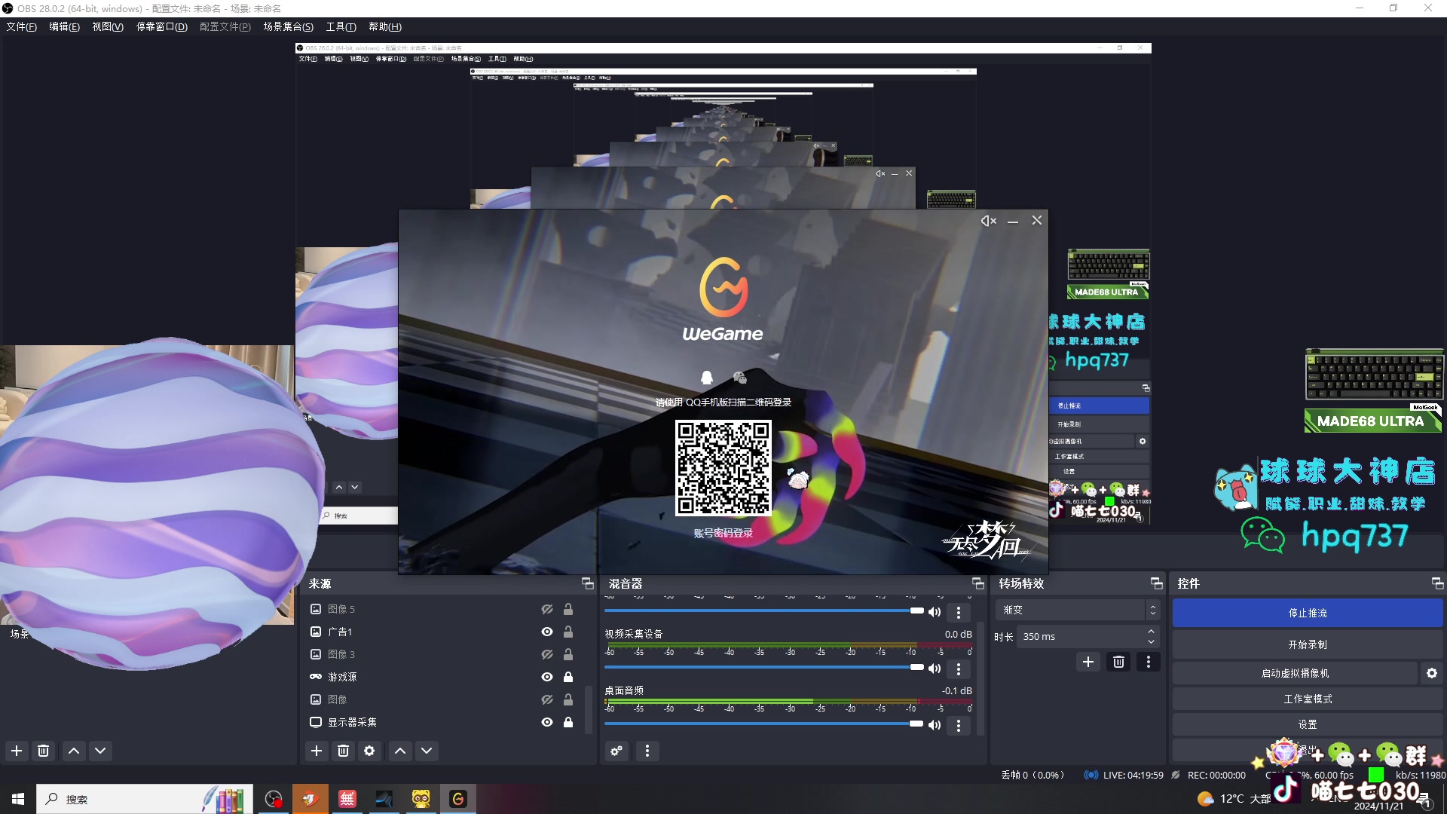Click the mute speaker icon in WeGame window
Image resolution: width=1447 pixels, height=814 pixels.
tap(989, 221)
